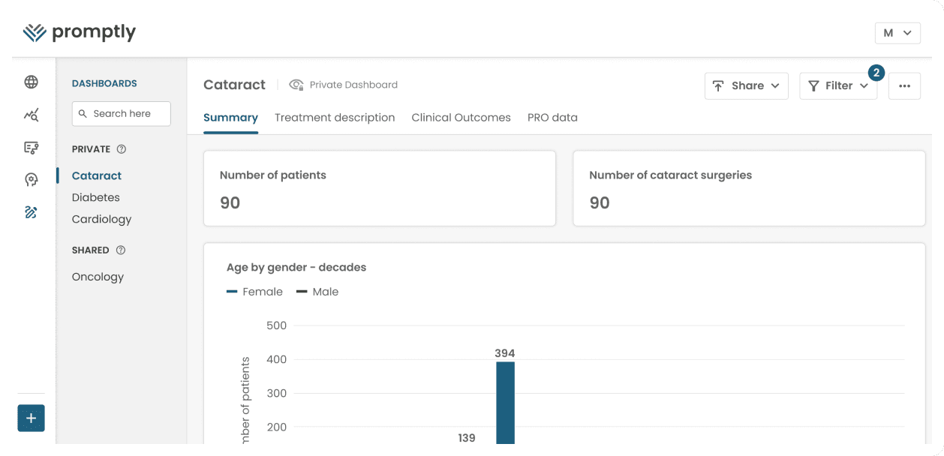The image size is (944, 456).
Task: Select the Oncology shared dashboard
Action: click(x=98, y=276)
